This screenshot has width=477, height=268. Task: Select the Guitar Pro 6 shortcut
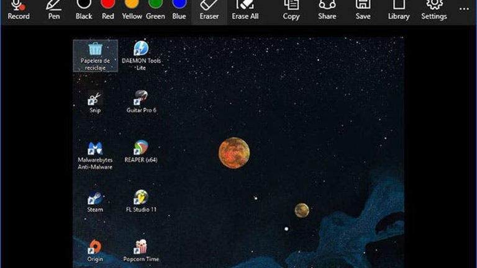point(141,102)
